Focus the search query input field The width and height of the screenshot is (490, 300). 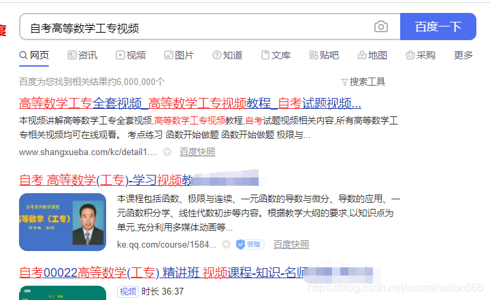pyautogui.click(x=197, y=27)
